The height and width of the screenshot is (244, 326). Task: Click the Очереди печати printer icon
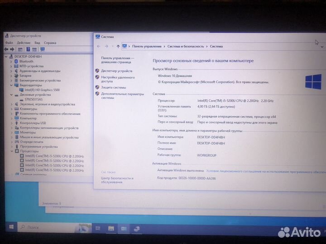17,142
